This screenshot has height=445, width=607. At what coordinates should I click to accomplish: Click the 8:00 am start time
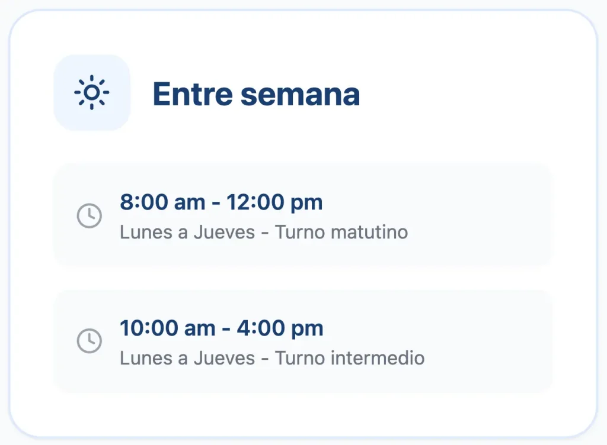pyautogui.click(x=161, y=202)
